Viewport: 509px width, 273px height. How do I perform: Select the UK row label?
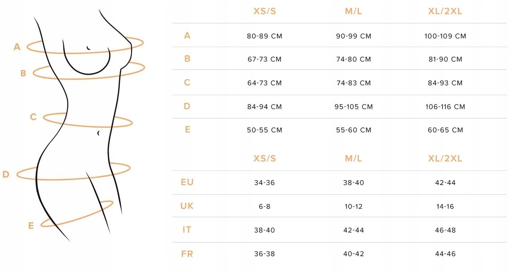187,206
